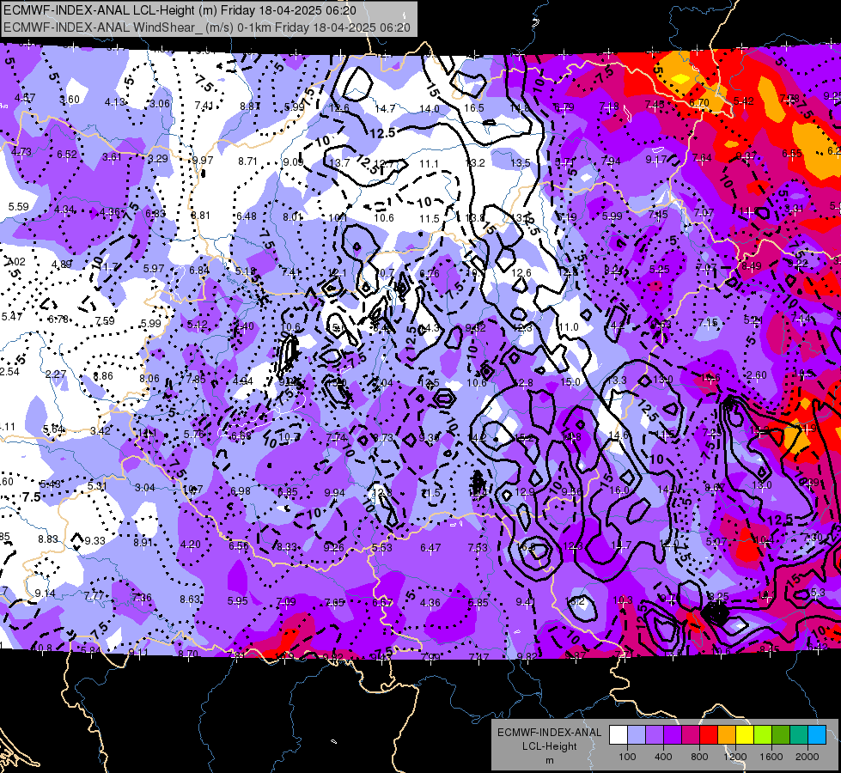841x773 pixels.
Task: Click the wind shear value 5.97
Action: [154, 268]
